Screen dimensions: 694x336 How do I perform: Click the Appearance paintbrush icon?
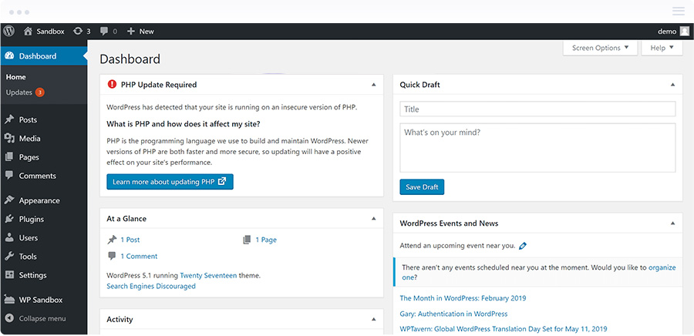pyautogui.click(x=8, y=200)
